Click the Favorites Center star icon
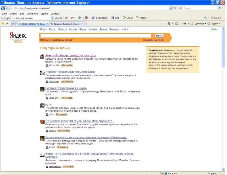This screenshot has width=227, height=175. click(x=3, y=24)
